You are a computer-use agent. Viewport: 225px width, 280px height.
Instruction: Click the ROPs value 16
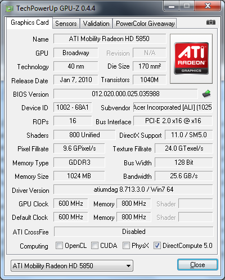(x=73, y=121)
